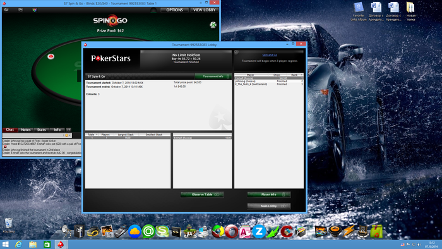This screenshot has width=442, height=249.
Task: Launch the blue Z app in dock
Action: coord(259,232)
